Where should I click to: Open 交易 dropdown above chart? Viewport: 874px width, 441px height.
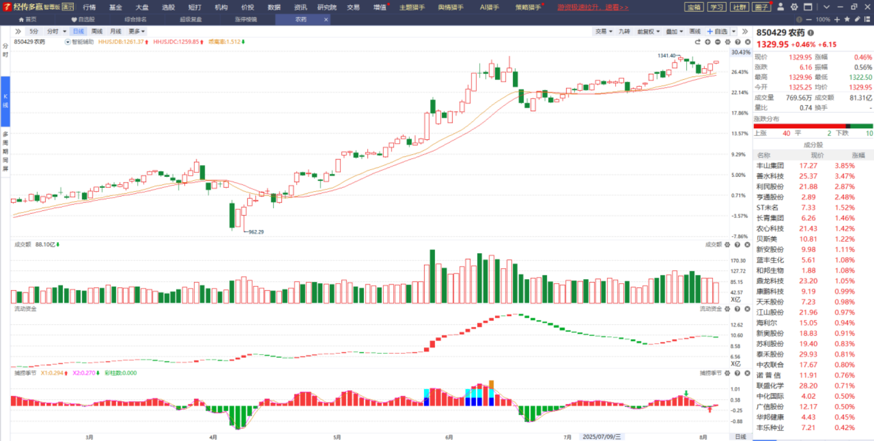pyautogui.click(x=604, y=31)
